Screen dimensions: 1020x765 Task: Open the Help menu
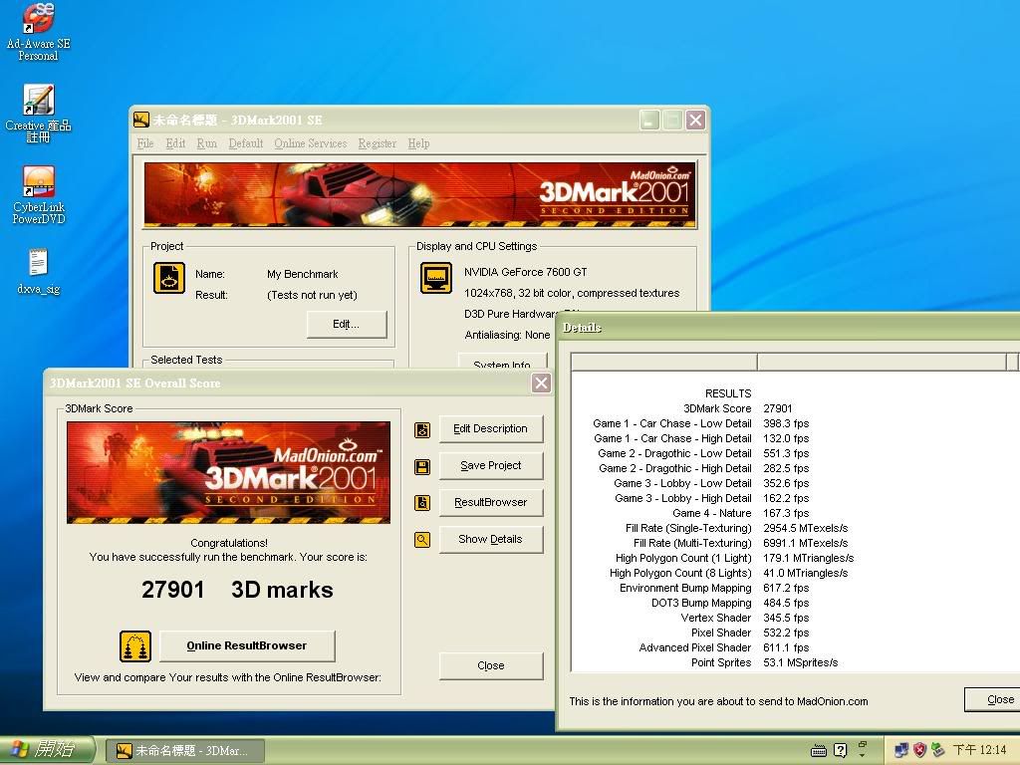[x=418, y=143]
